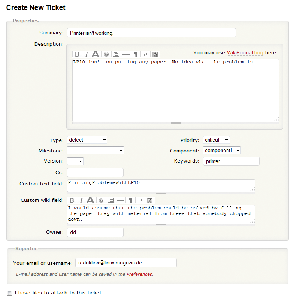Click image icon in Custom wiki field toolbar
Screen dimensions: 294x300
coord(150,200)
